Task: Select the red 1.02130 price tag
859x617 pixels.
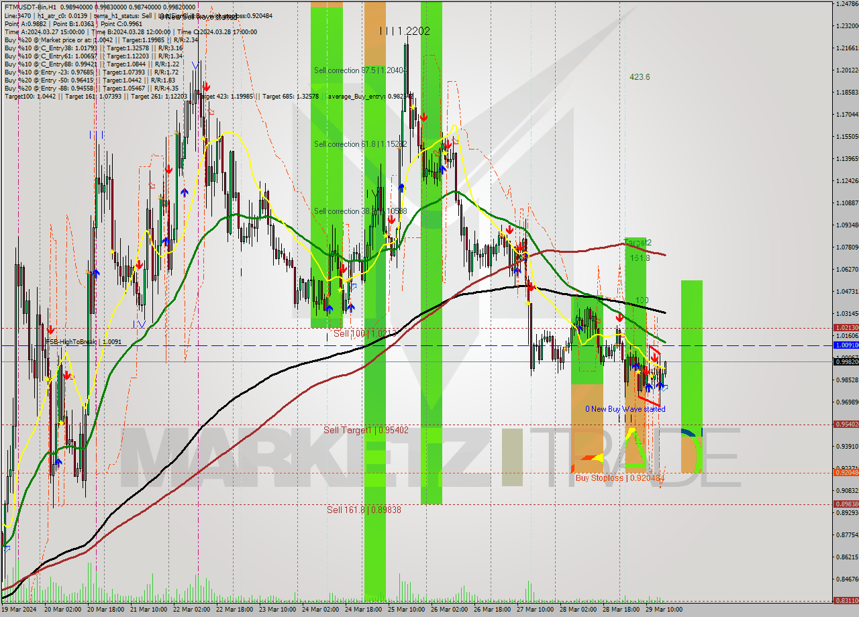Action: tap(846, 327)
